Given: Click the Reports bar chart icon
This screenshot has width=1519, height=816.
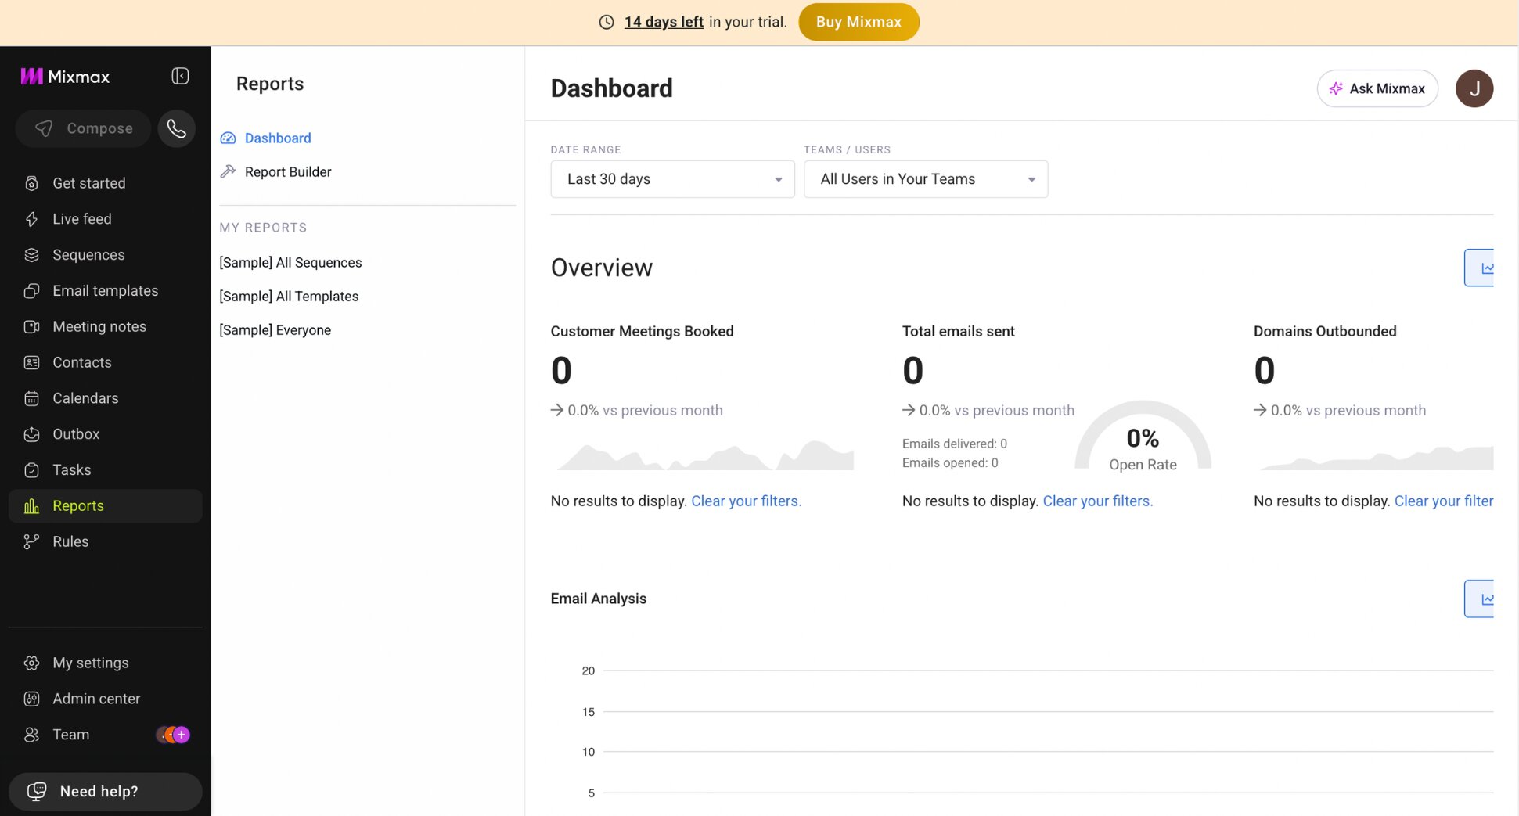Looking at the screenshot, I should tap(31, 506).
